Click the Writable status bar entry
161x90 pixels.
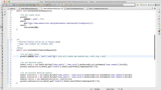click(97, 89)
